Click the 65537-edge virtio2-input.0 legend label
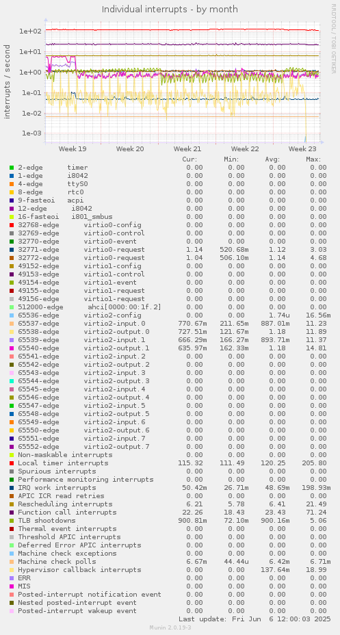This screenshot has height=635, width=340. 81,323
